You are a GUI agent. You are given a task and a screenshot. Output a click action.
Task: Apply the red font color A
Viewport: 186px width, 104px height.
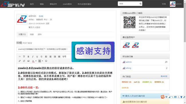tap(33, 61)
